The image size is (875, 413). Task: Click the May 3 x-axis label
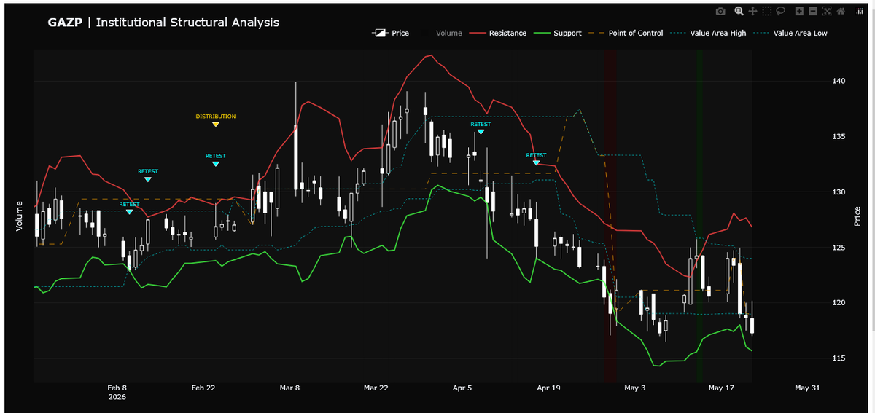[x=635, y=388]
